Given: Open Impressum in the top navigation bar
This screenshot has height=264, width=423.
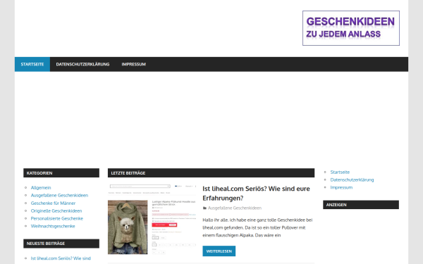Looking at the screenshot, I should [133, 64].
